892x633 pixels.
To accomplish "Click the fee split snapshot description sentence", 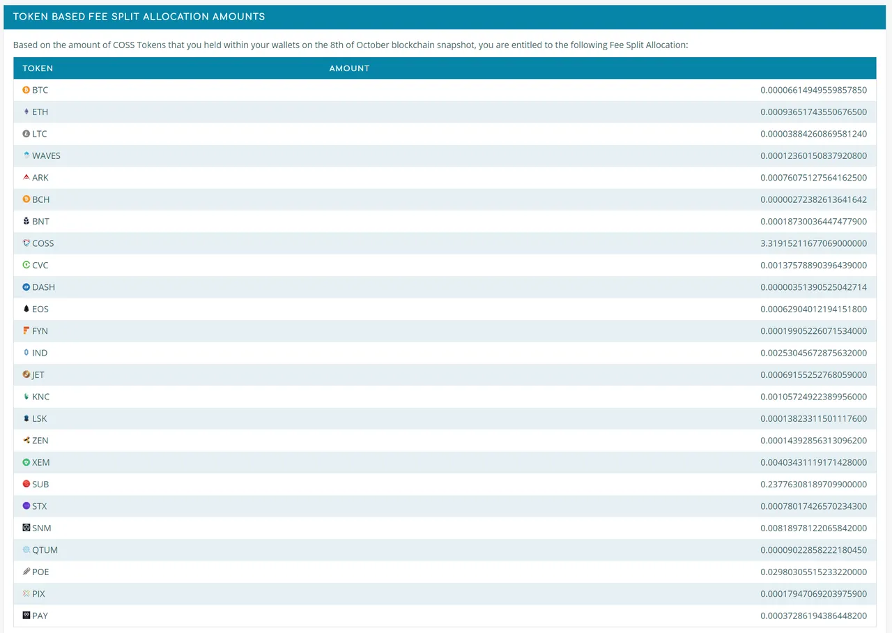I will click(x=351, y=45).
